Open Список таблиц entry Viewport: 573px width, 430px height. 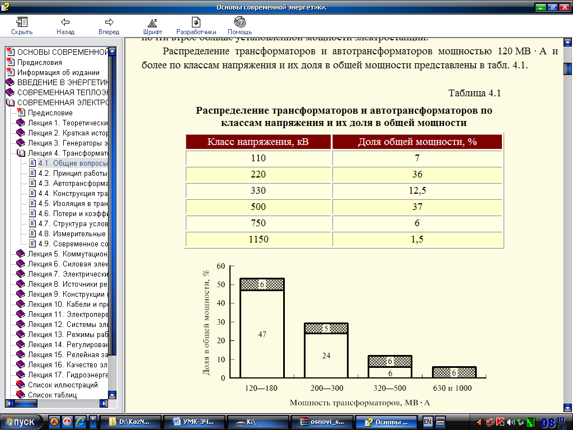[52, 395]
